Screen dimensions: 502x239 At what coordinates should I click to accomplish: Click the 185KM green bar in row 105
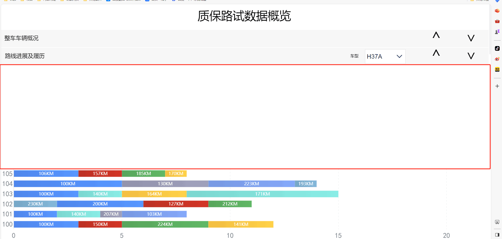tap(143, 174)
